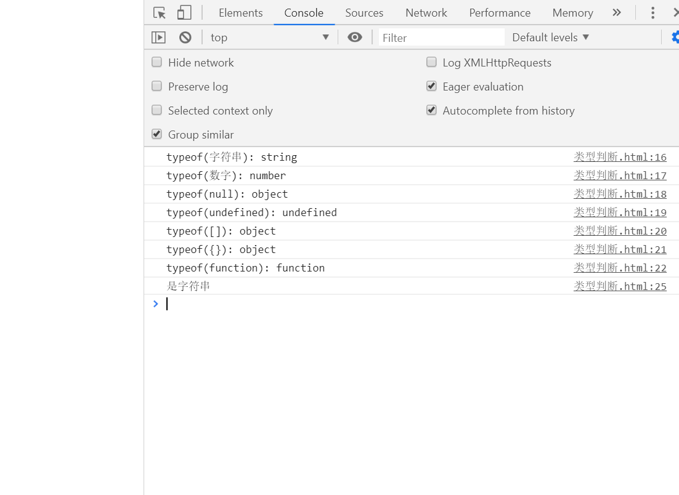
Task: Open the top context dropdown
Action: tap(270, 38)
